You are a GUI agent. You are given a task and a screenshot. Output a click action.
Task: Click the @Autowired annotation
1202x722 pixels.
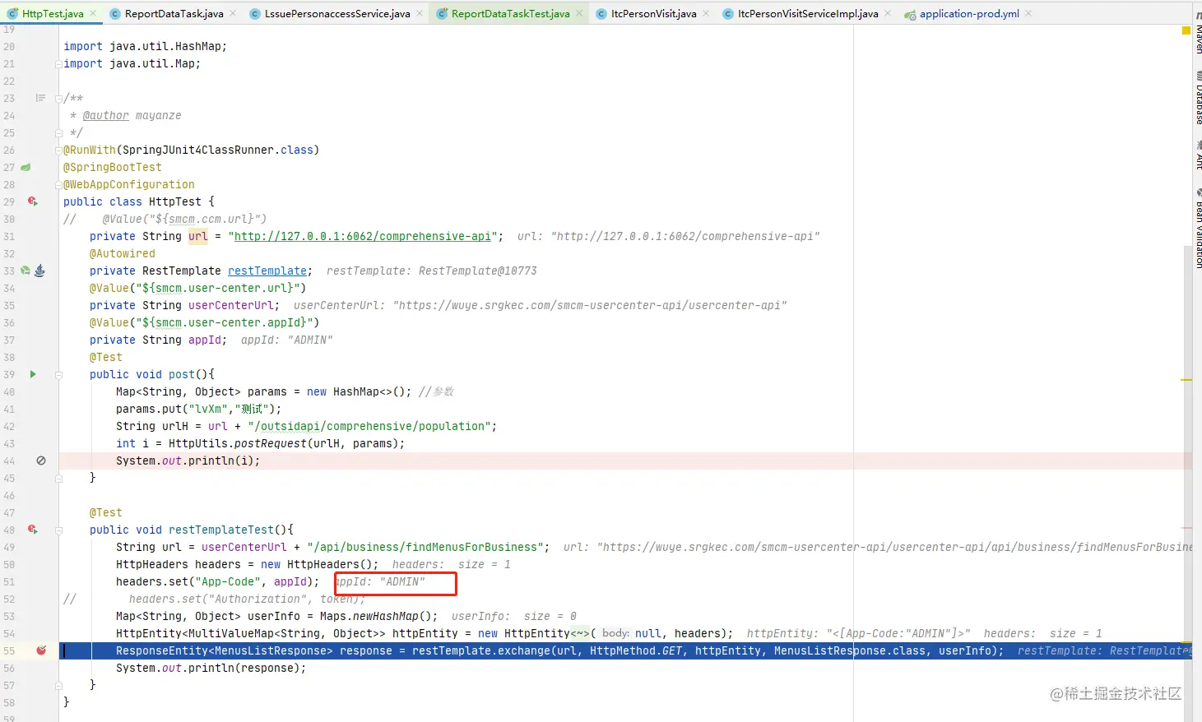click(123, 253)
